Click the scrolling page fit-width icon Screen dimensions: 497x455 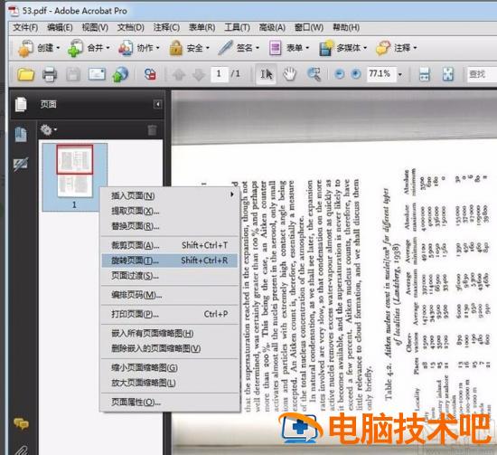(x=424, y=74)
